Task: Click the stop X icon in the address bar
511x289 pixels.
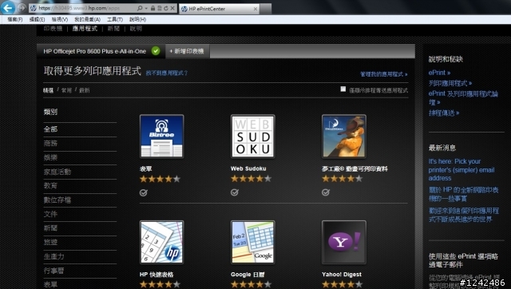Action: point(172,8)
